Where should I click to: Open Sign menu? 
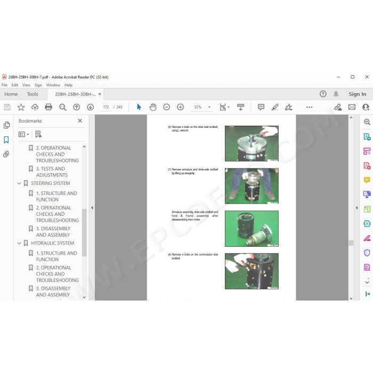coord(38,85)
